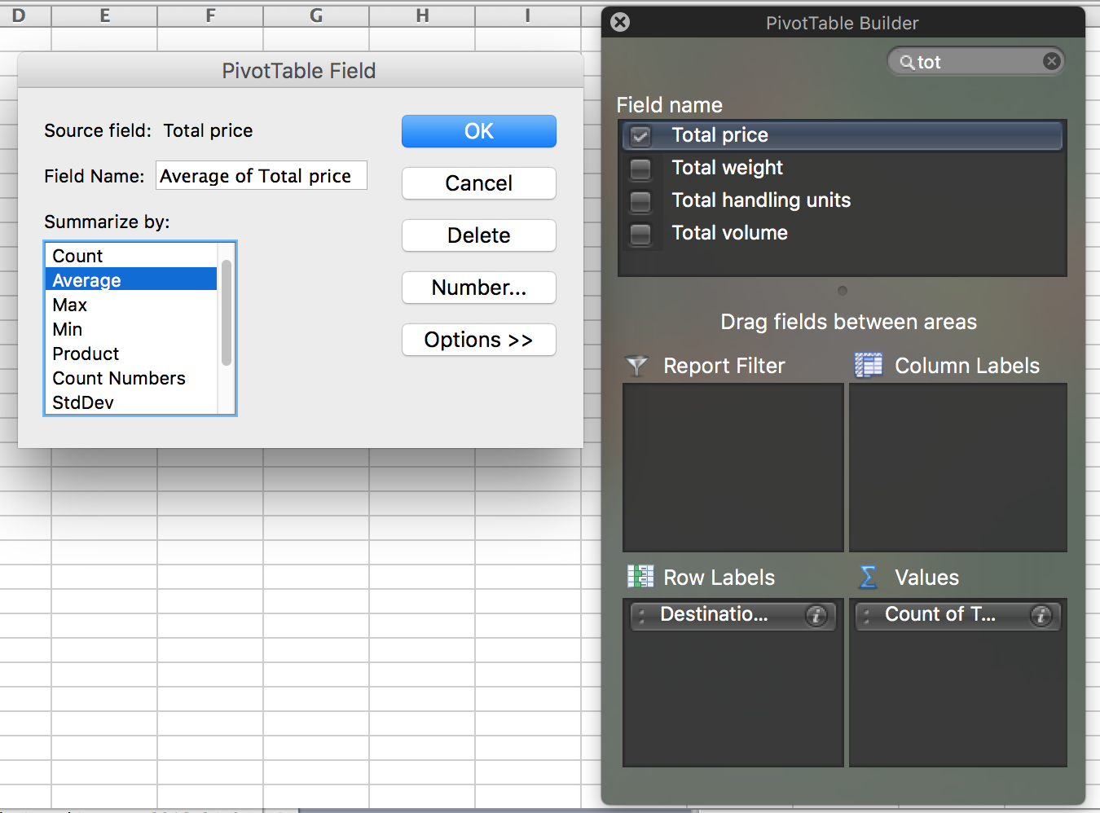
Task: Select Product in Summarize by list
Action: pos(131,354)
